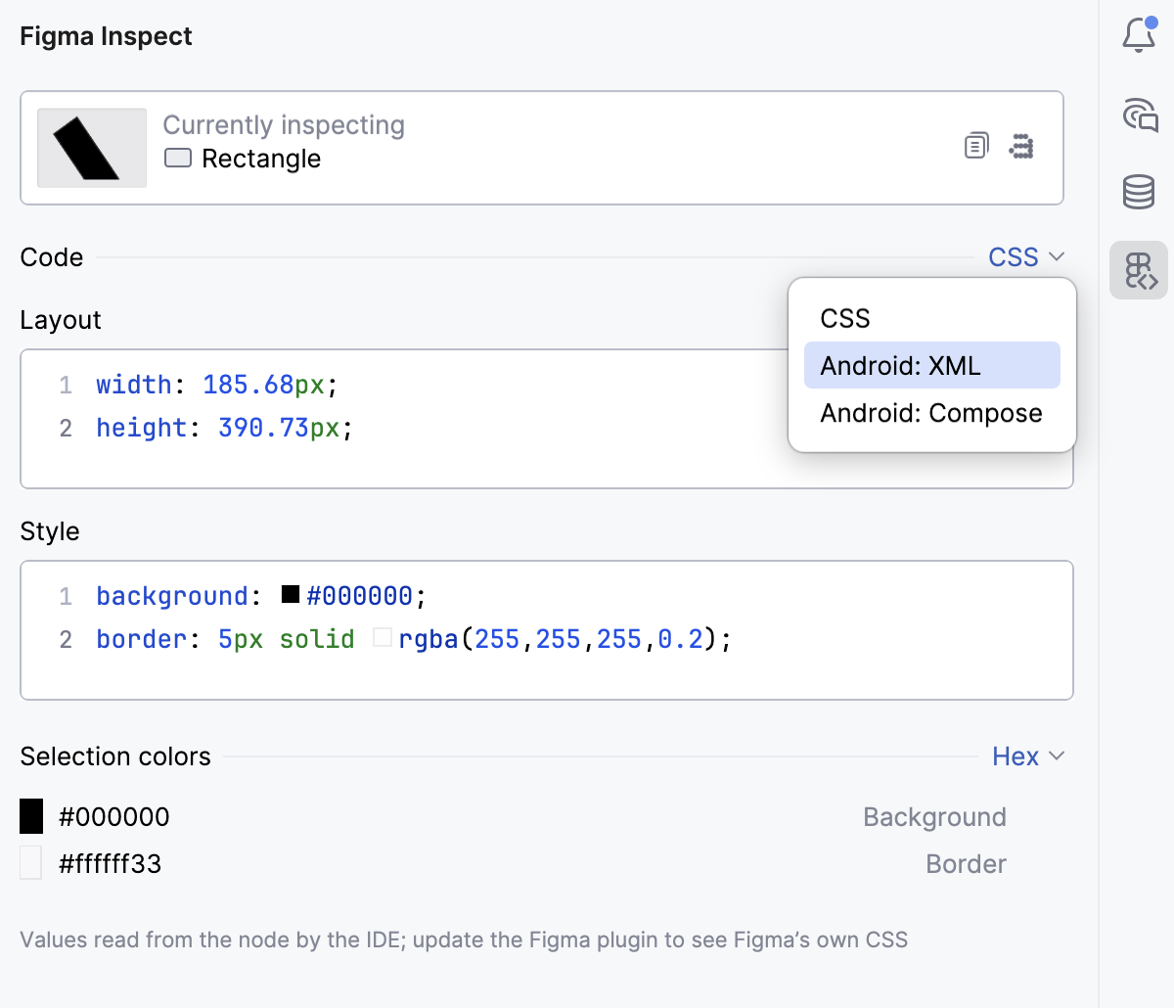Open the AI Assistant spiral chat icon
The height and width of the screenshot is (1008, 1174).
[x=1140, y=115]
